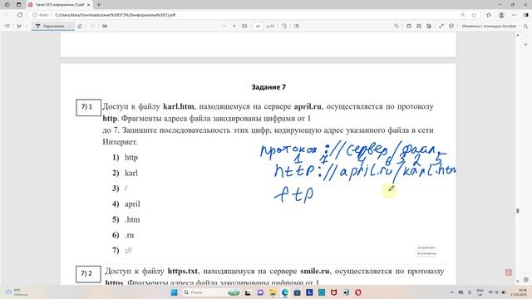The height and width of the screenshot is (299, 532).
Task: Show hidden system tray icons
Action: coord(451,292)
